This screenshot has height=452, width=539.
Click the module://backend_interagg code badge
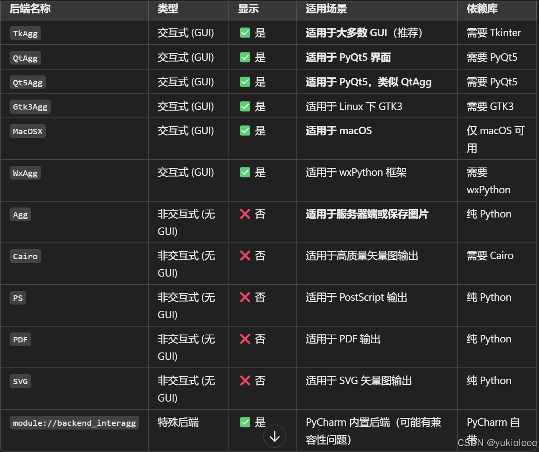[x=74, y=422]
